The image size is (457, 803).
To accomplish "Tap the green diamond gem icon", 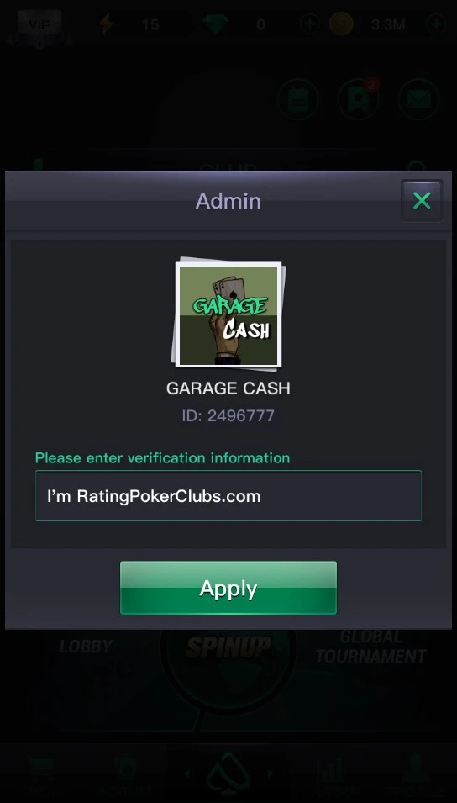I will click(215, 24).
